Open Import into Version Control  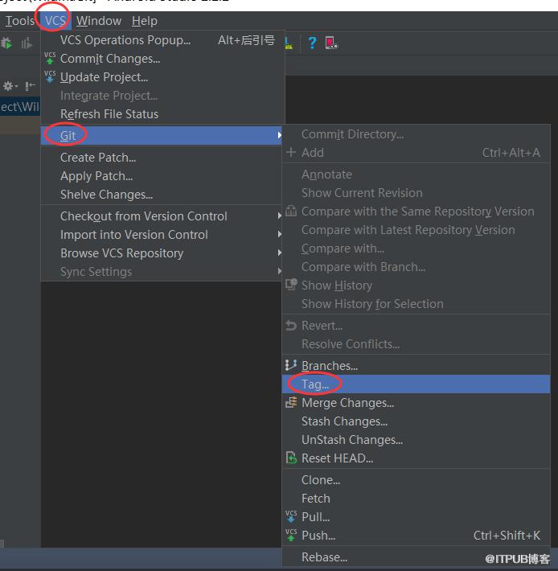162,235
